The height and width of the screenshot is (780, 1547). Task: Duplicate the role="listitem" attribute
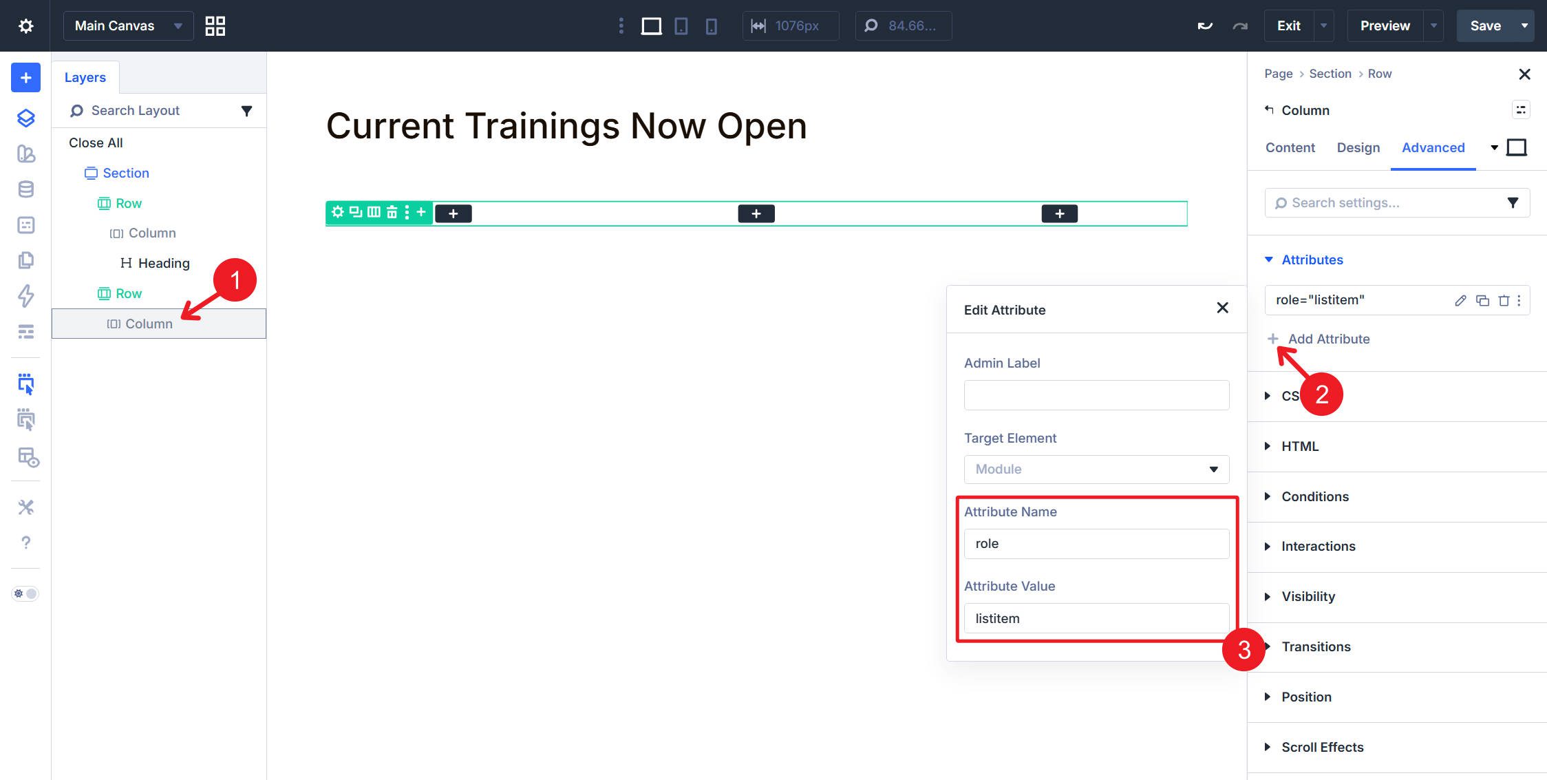pos(1482,300)
